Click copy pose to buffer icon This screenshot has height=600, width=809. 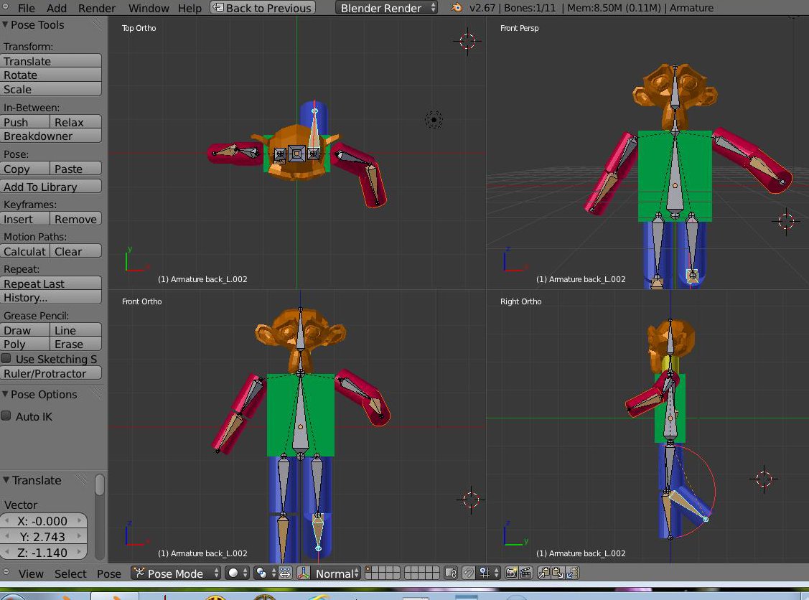click(544, 573)
